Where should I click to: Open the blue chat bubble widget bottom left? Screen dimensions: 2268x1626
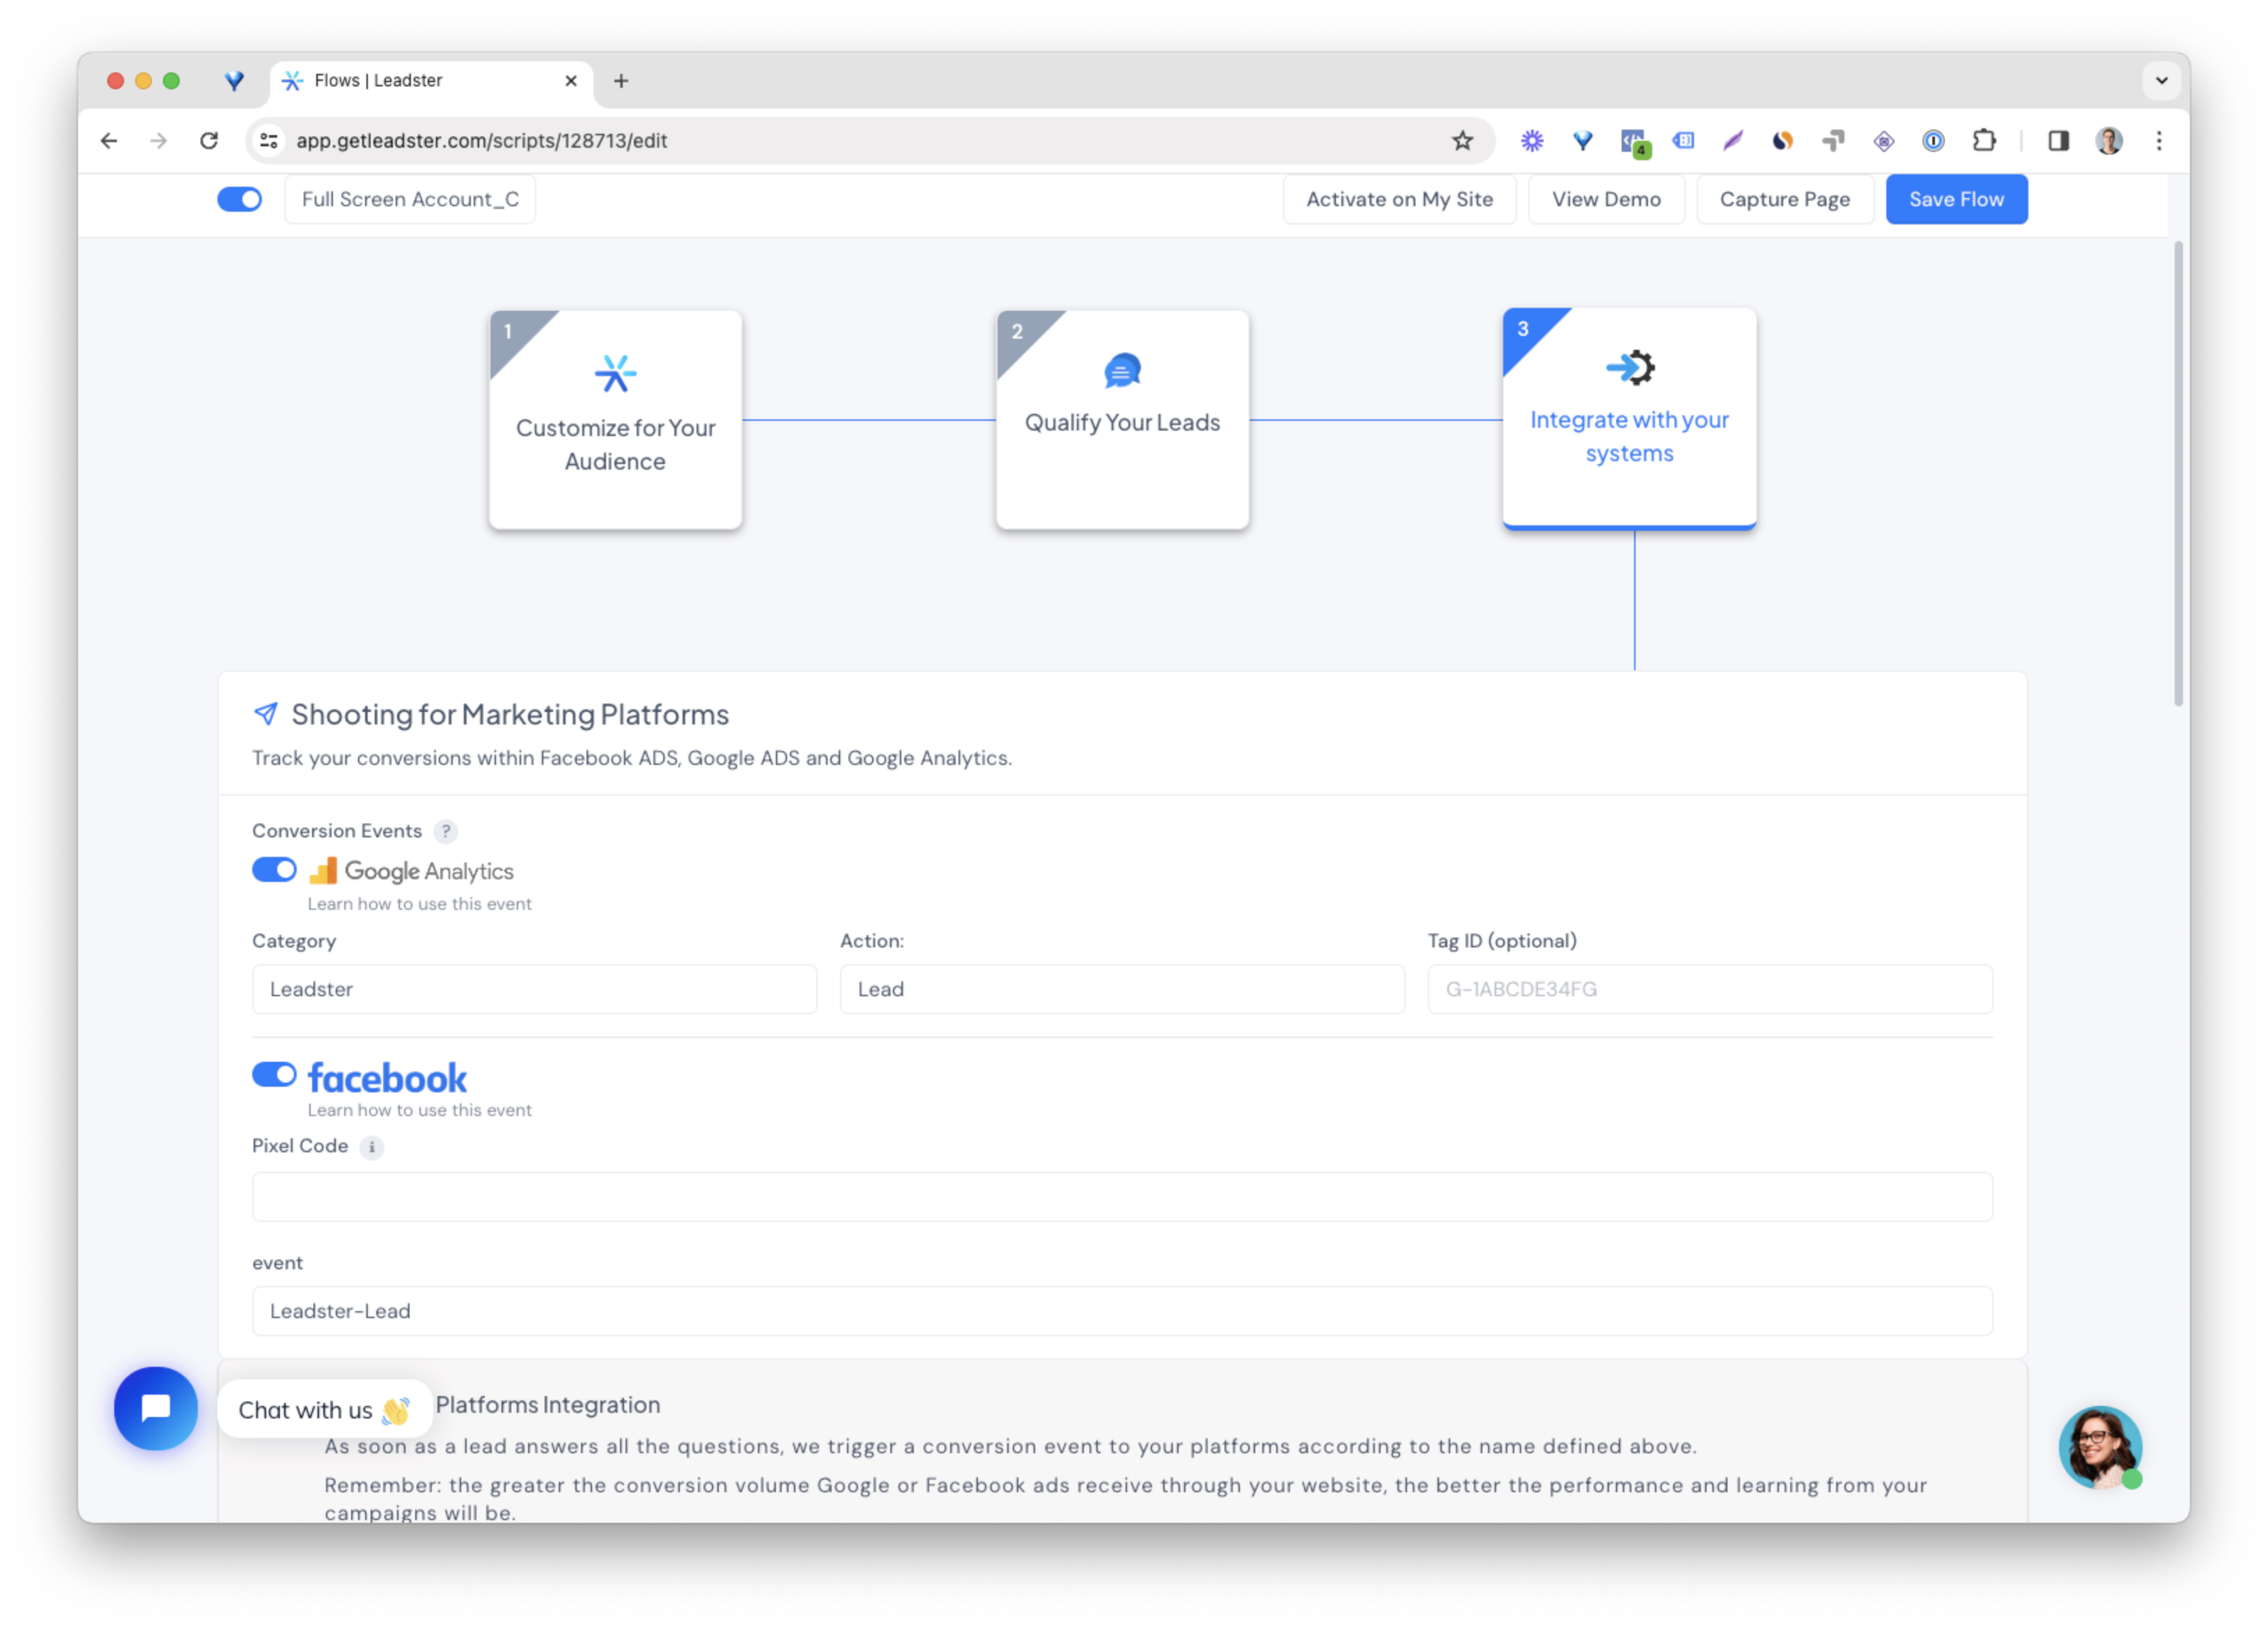156,1408
